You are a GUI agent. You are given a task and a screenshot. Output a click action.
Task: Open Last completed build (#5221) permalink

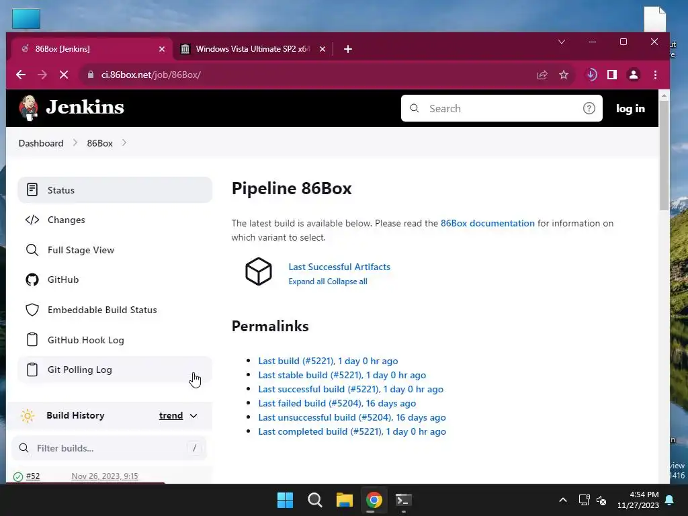point(352,431)
